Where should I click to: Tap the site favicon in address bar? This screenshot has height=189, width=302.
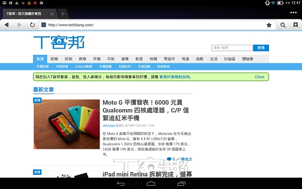(x=44, y=25)
